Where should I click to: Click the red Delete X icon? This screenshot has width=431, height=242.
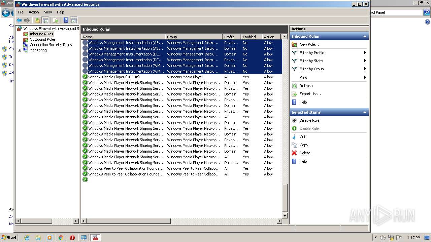point(294,153)
